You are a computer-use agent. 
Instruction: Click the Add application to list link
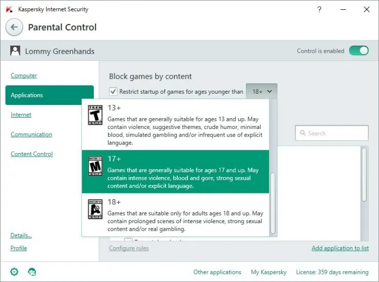(x=340, y=248)
